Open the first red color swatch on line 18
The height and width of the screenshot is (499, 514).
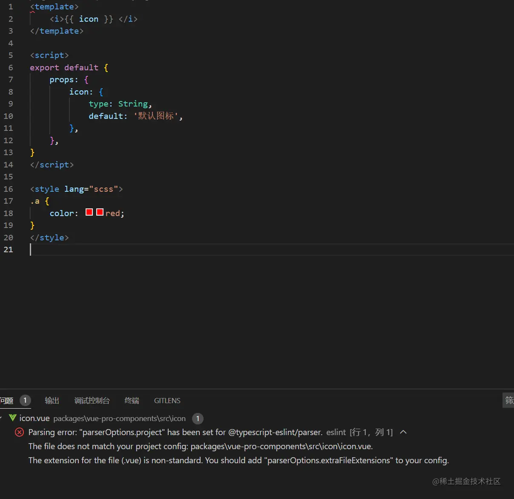tap(89, 212)
